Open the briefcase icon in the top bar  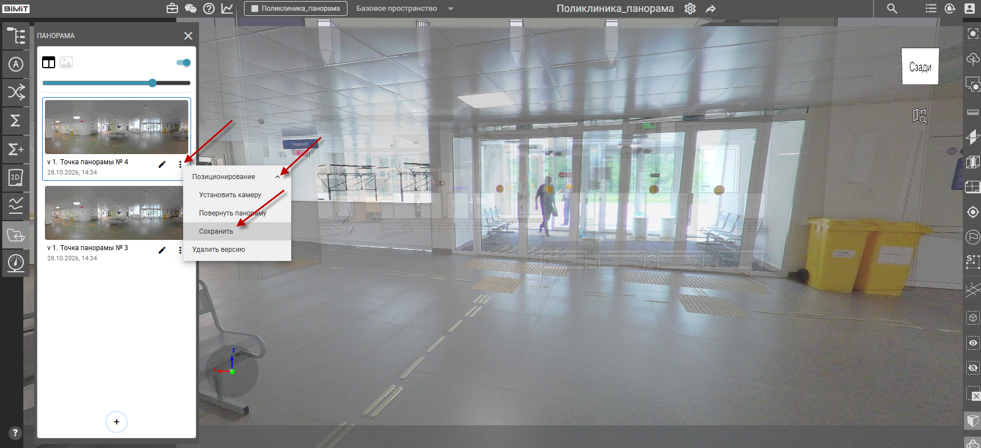tap(172, 9)
